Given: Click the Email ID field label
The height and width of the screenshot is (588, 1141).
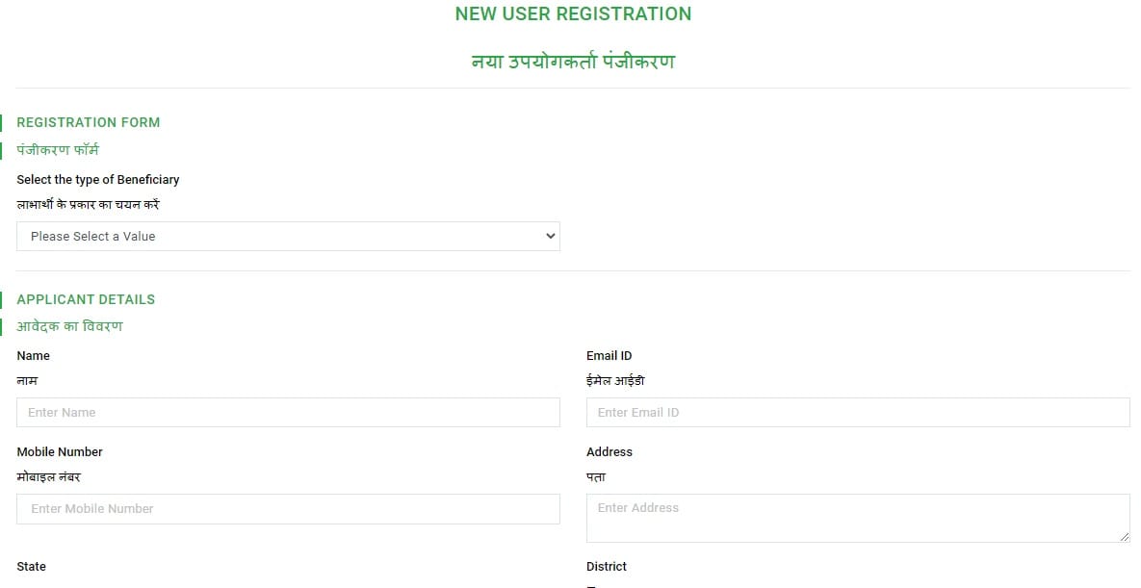Looking at the screenshot, I should click(x=609, y=355).
